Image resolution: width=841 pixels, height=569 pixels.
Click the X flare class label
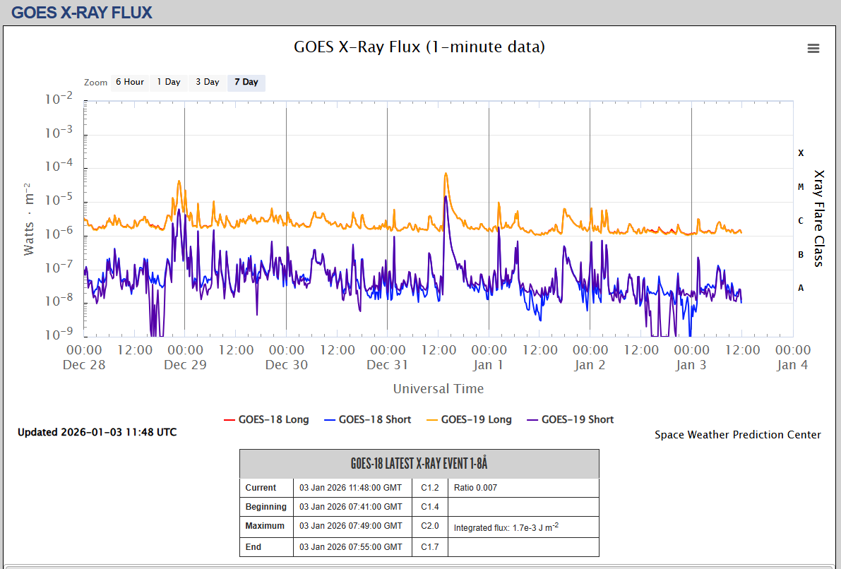pyautogui.click(x=801, y=152)
